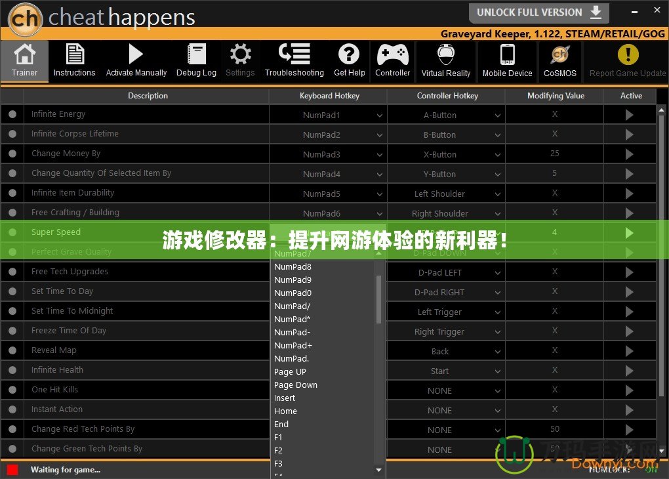
Task: Toggle the Reveal Map status dot
Action: pyautogui.click(x=12, y=350)
